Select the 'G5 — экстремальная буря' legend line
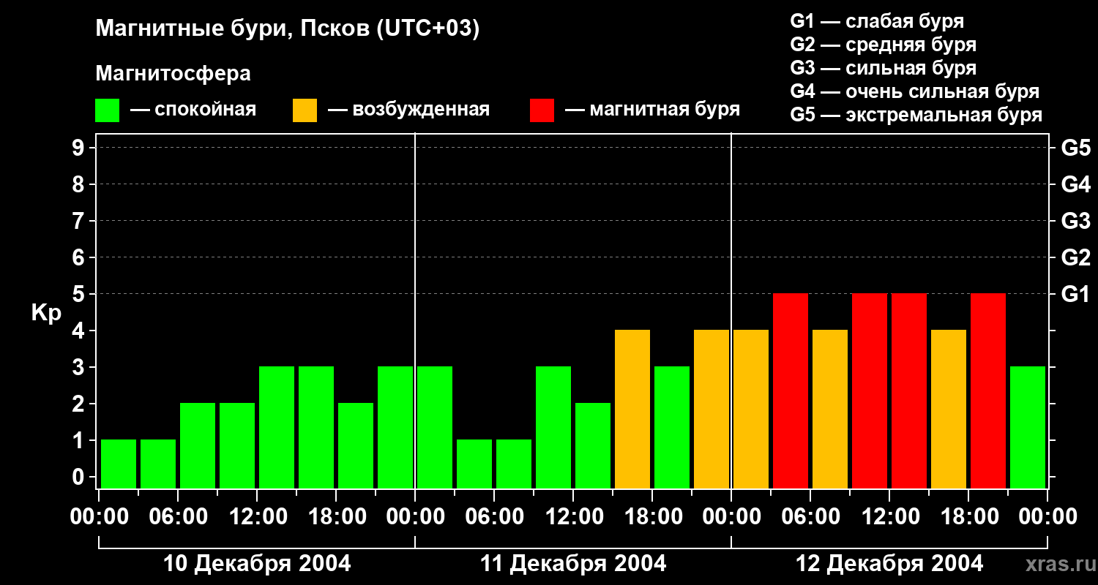1098x585 pixels. [916, 115]
